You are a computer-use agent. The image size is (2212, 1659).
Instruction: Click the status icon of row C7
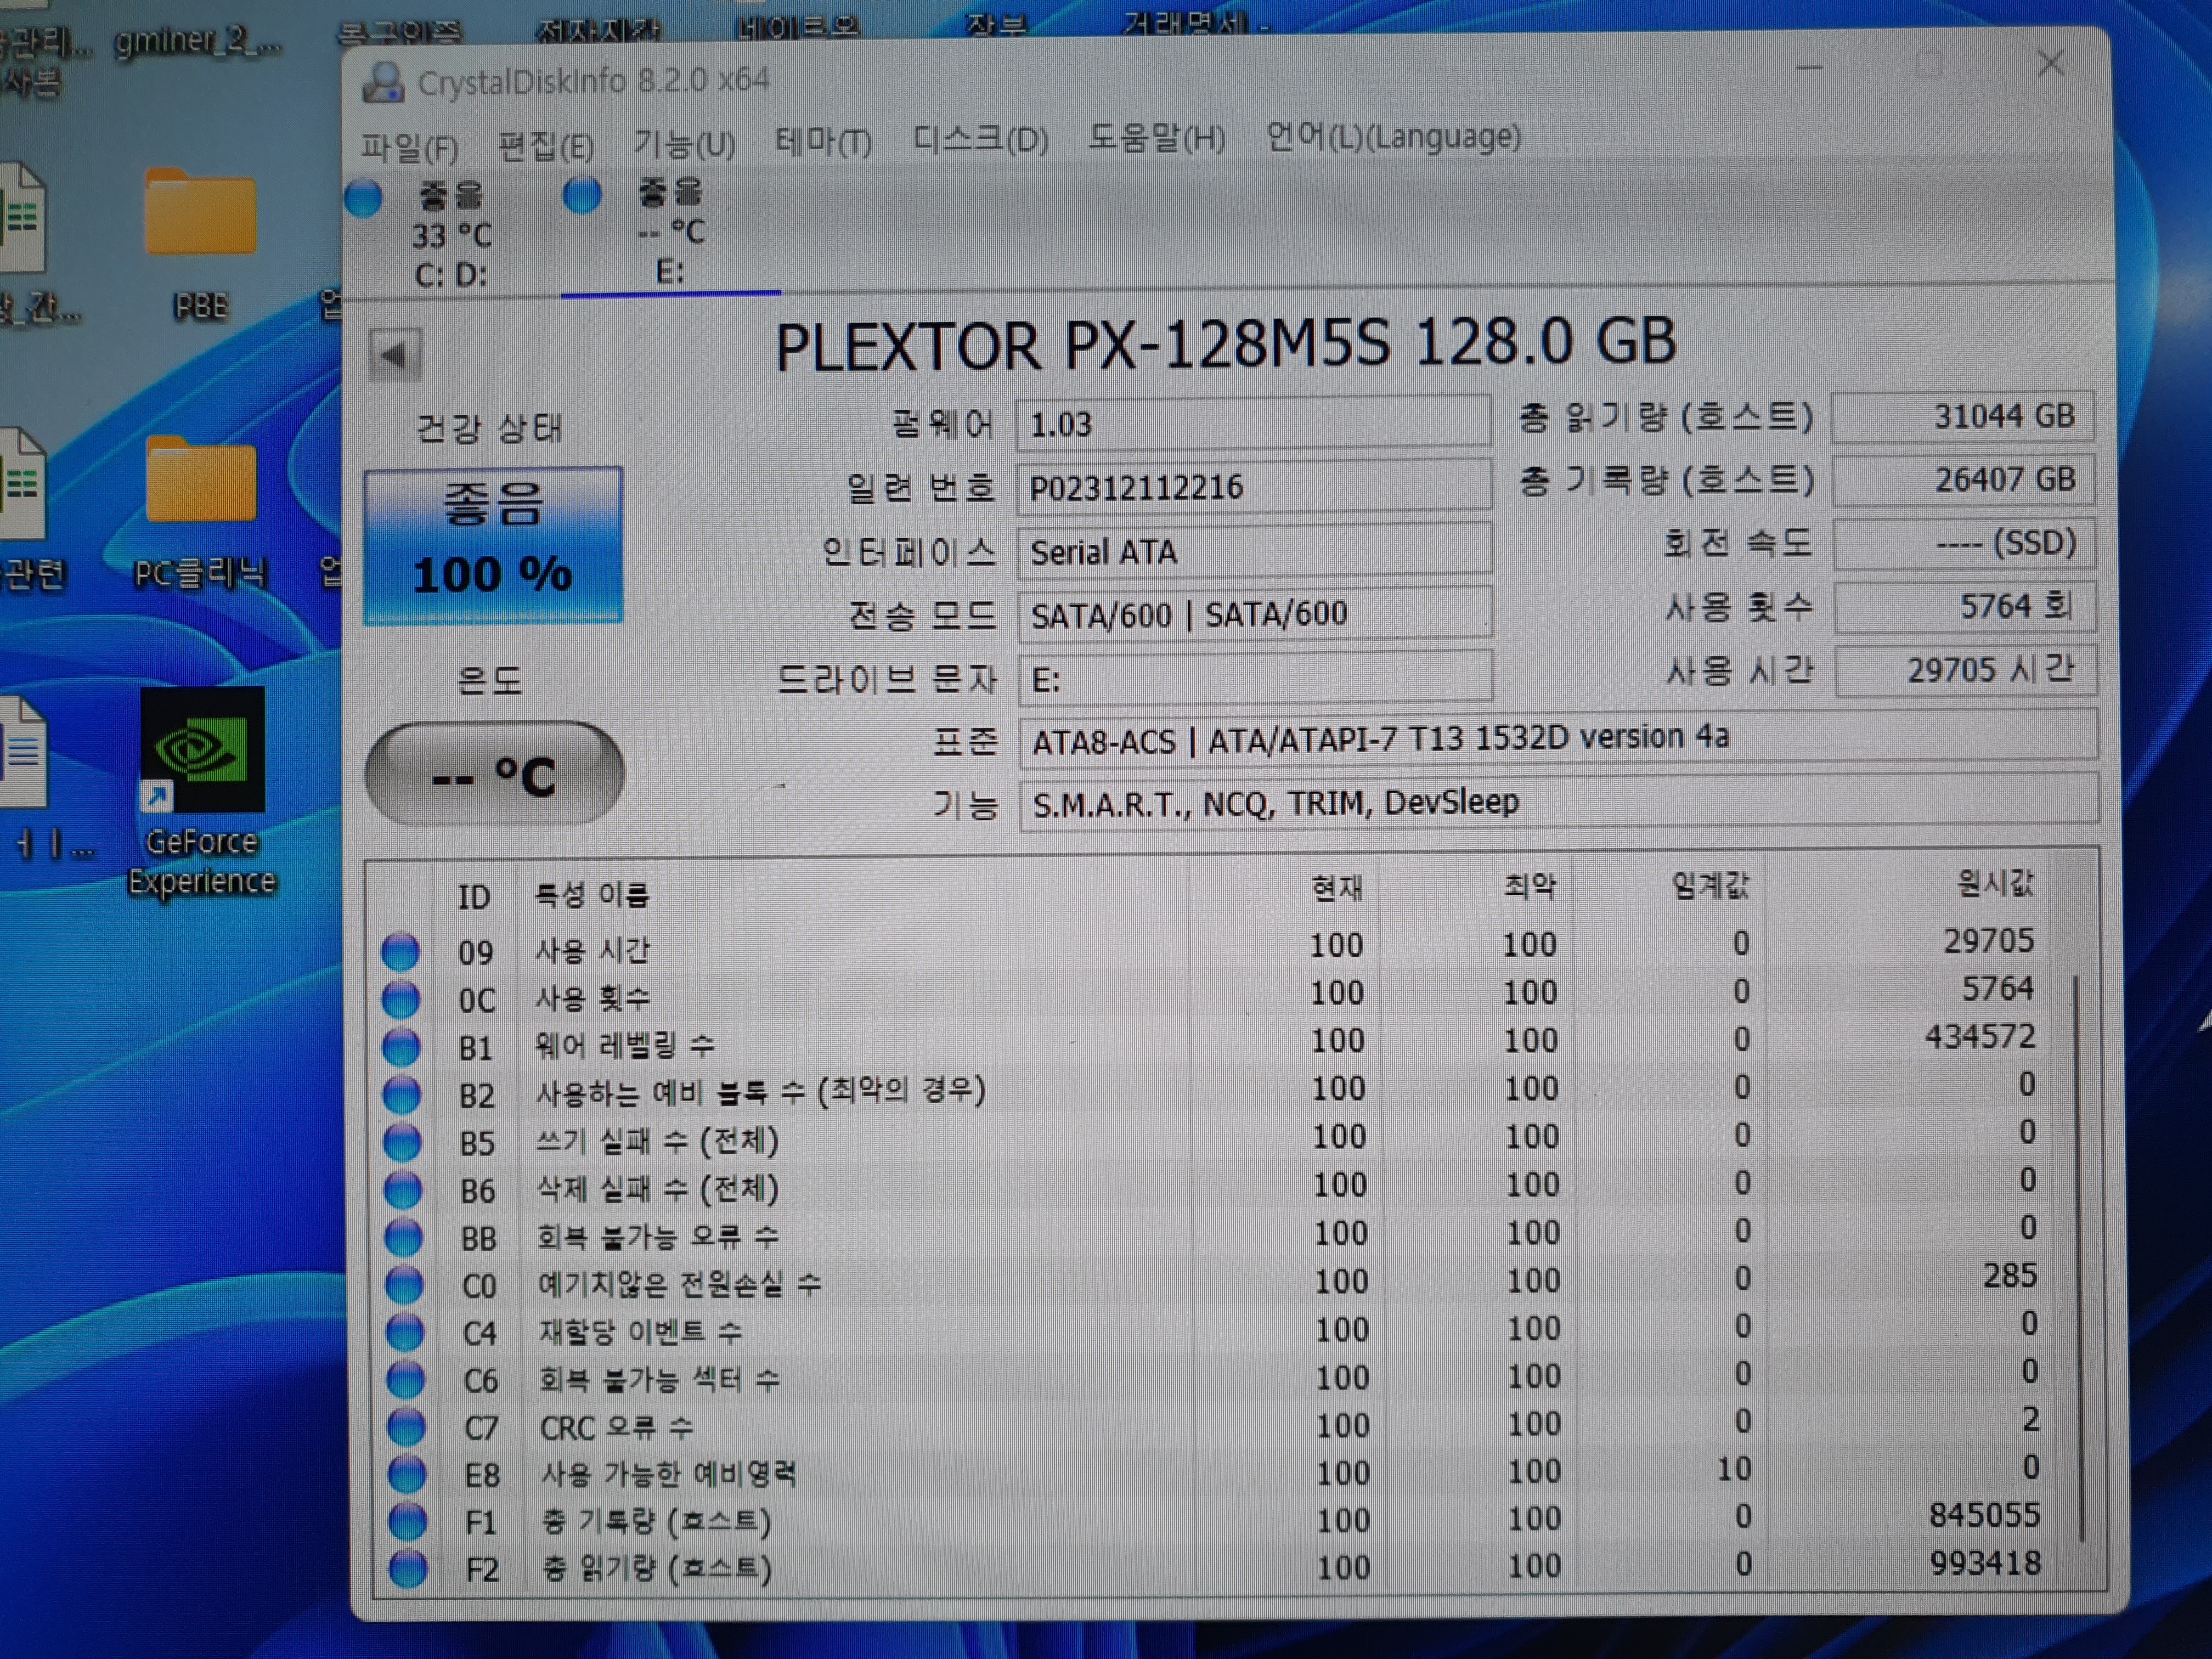[406, 1427]
